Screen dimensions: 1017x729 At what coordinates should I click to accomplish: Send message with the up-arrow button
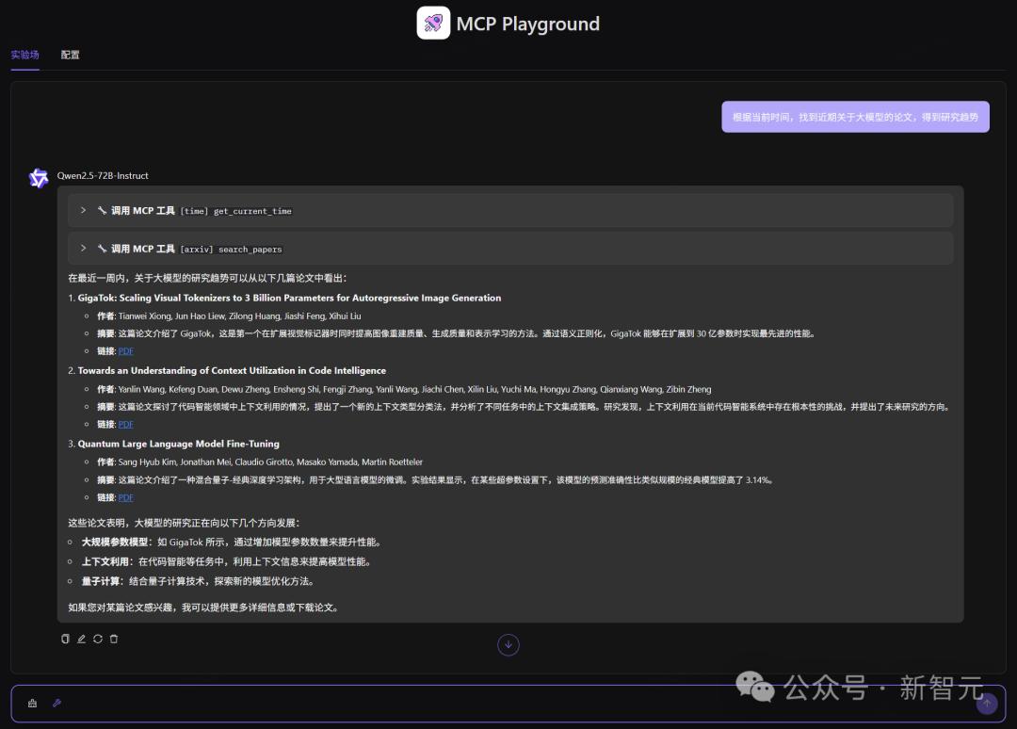point(987,703)
